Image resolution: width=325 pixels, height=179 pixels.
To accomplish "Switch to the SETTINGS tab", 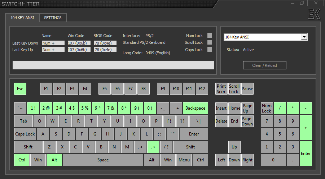I will click(x=53, y=18).
